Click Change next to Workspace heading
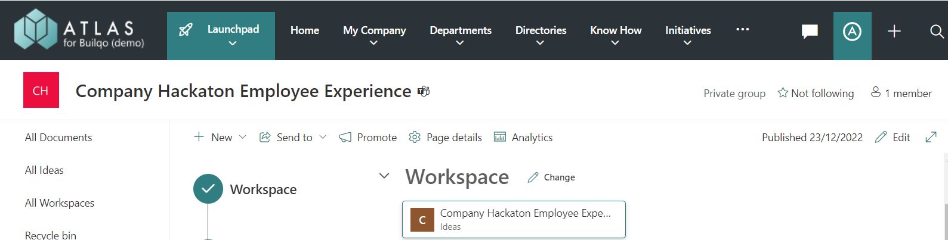This screenshot has height=240, width=948. 551,177
